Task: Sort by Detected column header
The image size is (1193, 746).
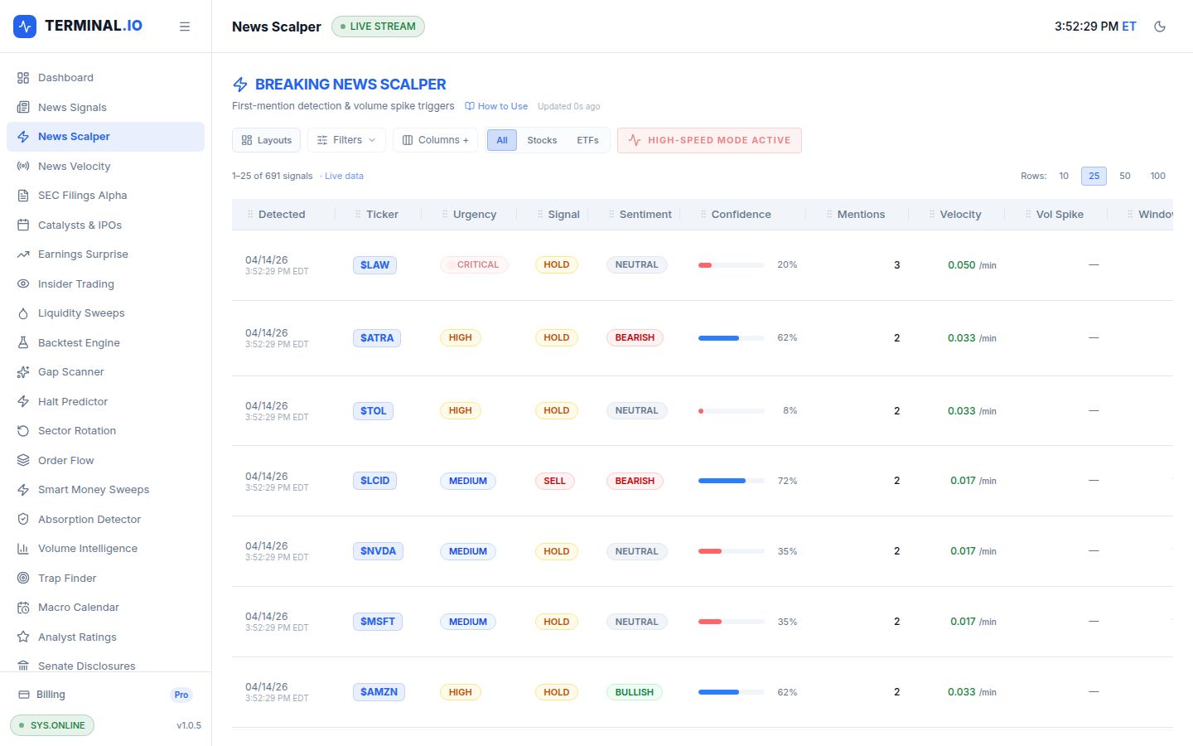Action: point(282,214)
